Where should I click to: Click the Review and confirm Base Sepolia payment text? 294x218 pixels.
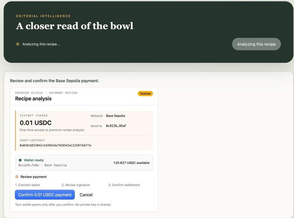point(55,81)
